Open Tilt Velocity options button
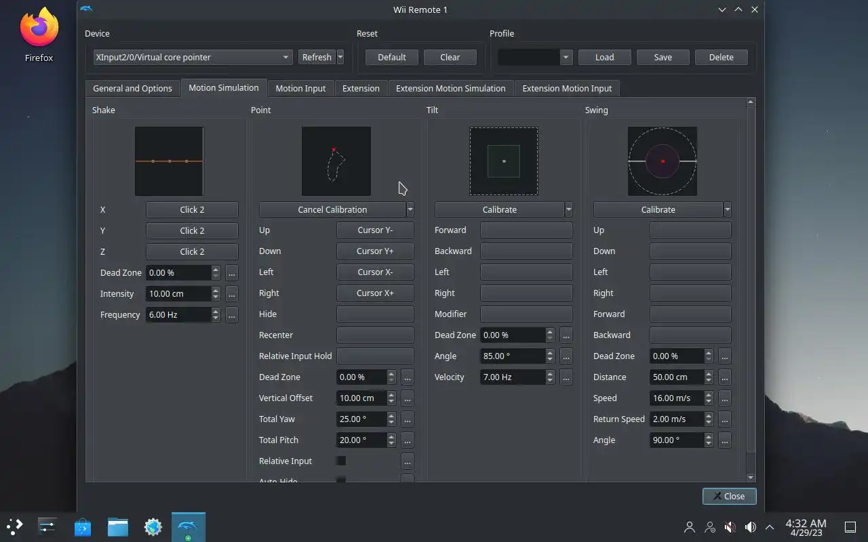This screenshot has width=868, height=542. (566, 377)
